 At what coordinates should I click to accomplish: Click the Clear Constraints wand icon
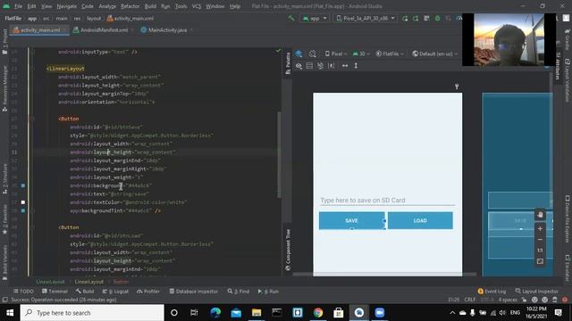(x=320, y=66)
